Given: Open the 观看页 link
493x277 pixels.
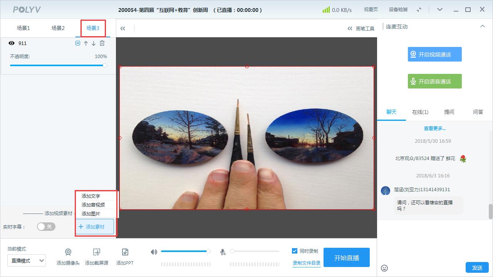Looking at the screenshot, I should coord(371,10).
